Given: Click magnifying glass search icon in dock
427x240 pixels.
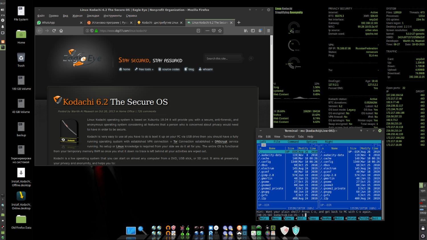Looking at the screenshot, I should [142, 230].
